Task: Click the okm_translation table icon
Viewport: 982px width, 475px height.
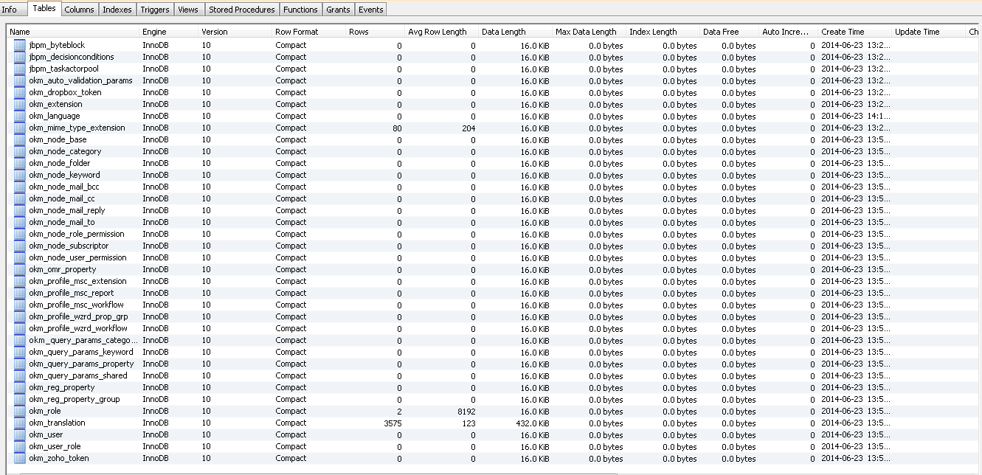Action: click(x=19, y=423)
